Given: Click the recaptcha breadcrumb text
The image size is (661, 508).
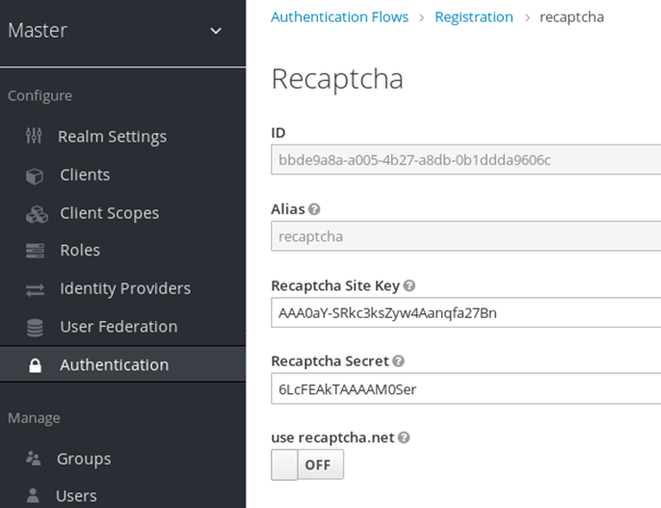Looking at the screenshot, I should pyautogui.click(x=571, y=16).
